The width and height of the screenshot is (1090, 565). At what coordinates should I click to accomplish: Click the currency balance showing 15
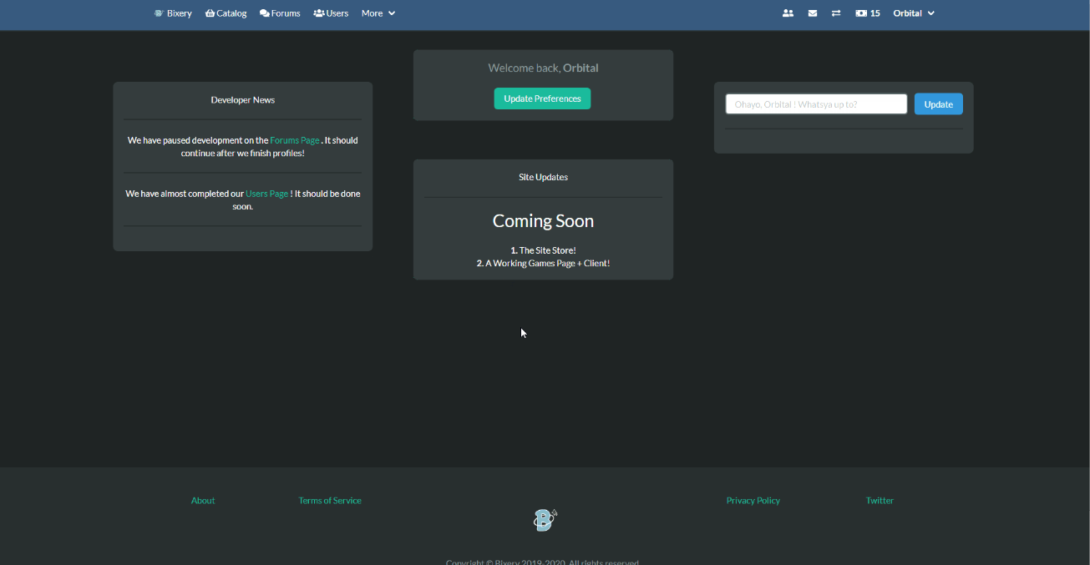click(x=868, y=13)
